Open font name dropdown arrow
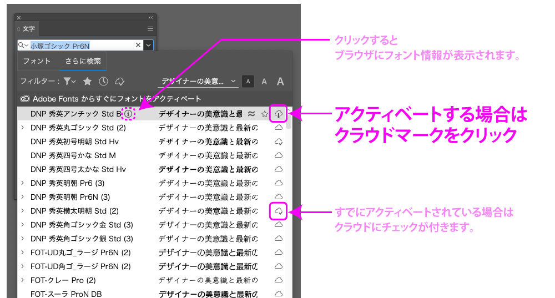The width and height of the screenshot is (555, 298). pyautogui.click(x=149, y=46)
